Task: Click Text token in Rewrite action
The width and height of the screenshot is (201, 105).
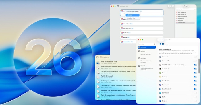Action: 128,37
